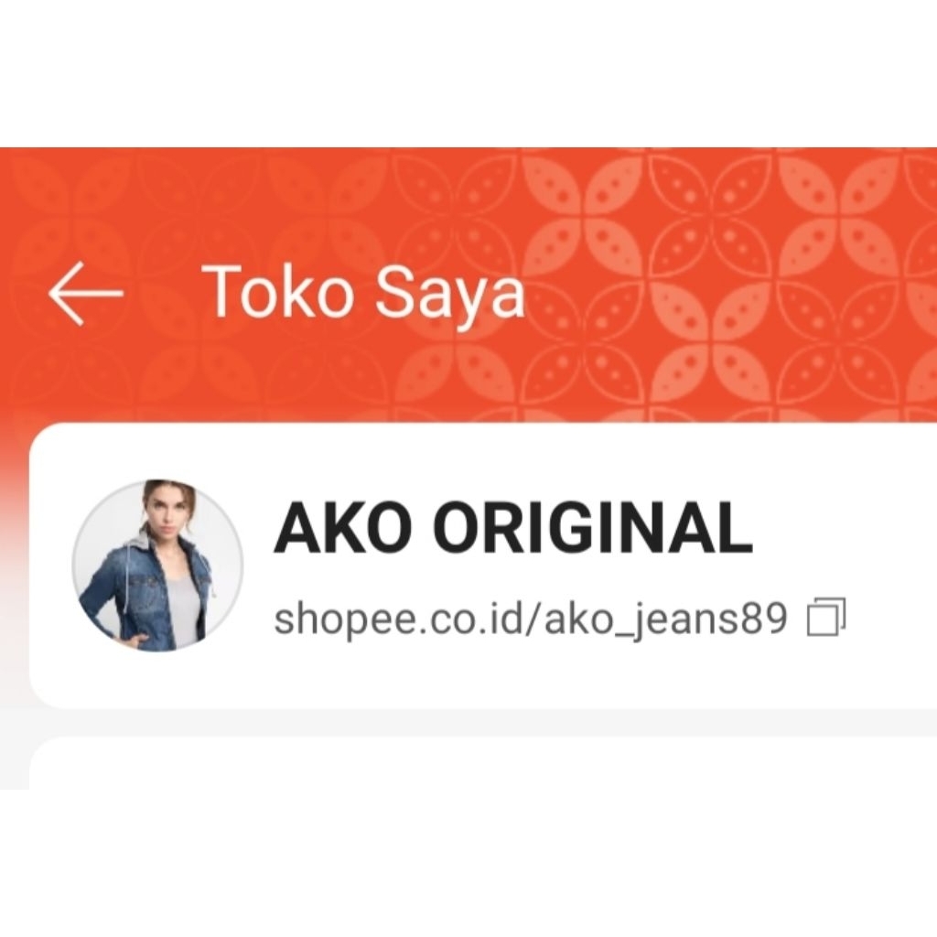Click the word AKO in the shop title
937x937 pixels.
click(345, 528)
